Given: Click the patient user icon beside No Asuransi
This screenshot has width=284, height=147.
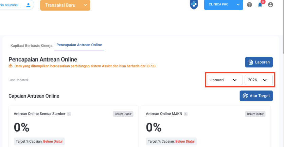Looking at the screenshot, I should coord(28,5).
